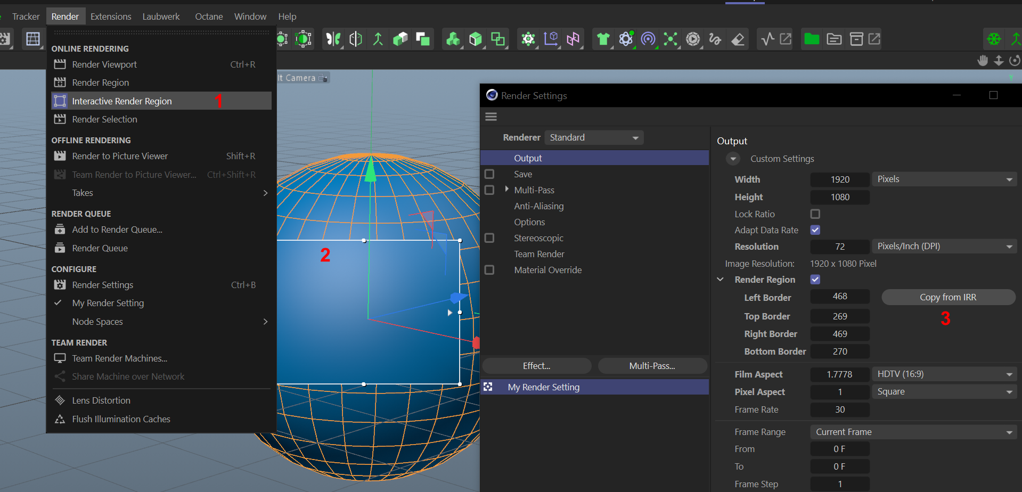Click the Effect... button

tap(537, 366)
